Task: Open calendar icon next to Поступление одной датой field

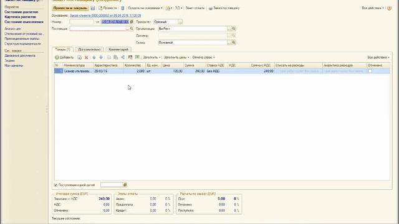Action: pyautogui.click(x=125, y=185)
